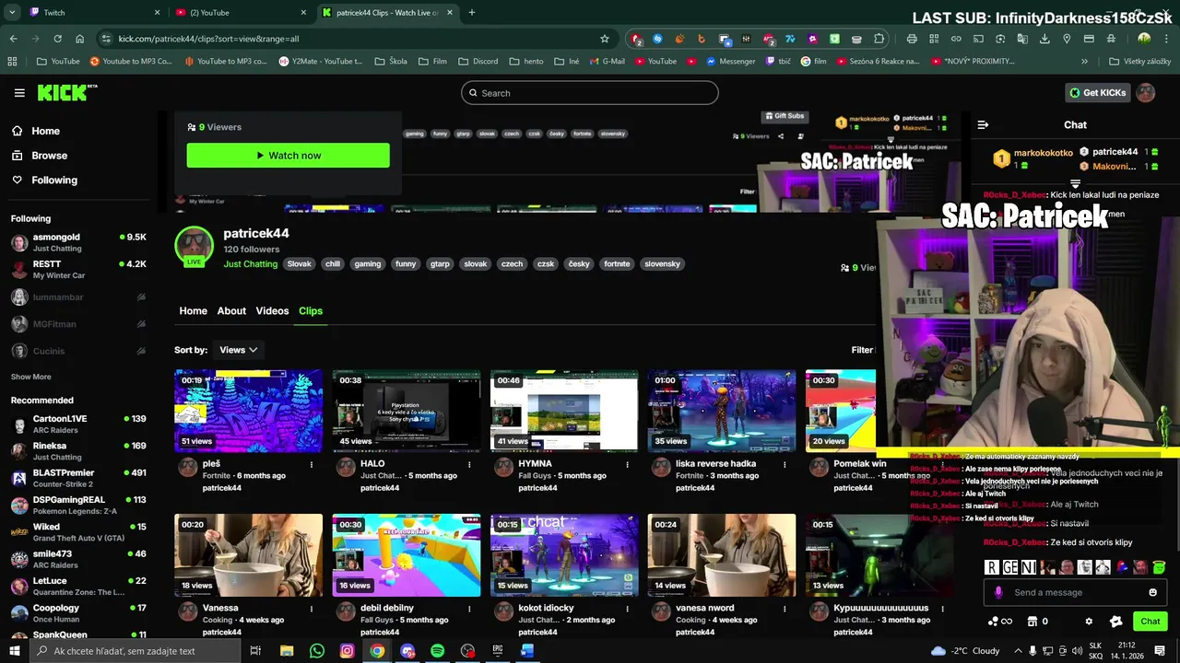
Task: Click the Gift Subs button
Action: pos(785,116)
